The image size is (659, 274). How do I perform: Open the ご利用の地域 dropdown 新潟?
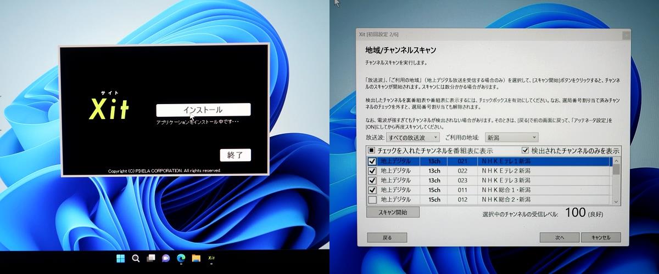(x=512, y=137)
